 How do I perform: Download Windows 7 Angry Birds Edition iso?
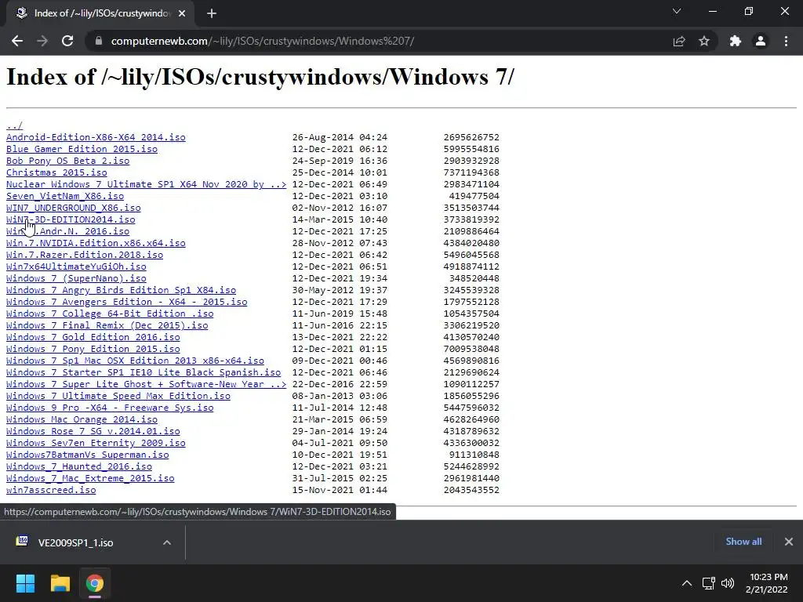121,290
